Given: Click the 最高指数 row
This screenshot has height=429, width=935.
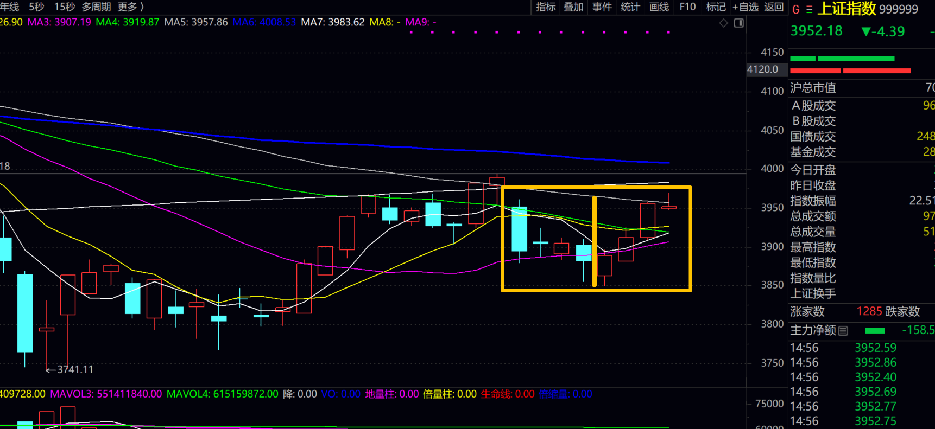Looking at the screenshot, I should pyautogui.click(x=862, y=247).
